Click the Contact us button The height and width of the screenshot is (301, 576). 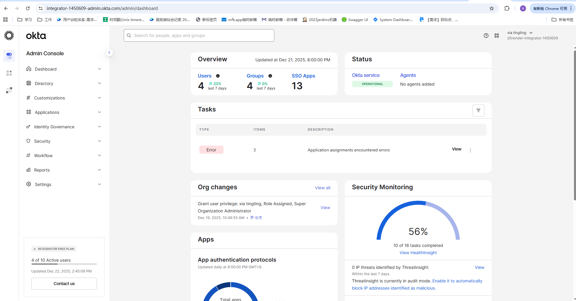[64, 284]
